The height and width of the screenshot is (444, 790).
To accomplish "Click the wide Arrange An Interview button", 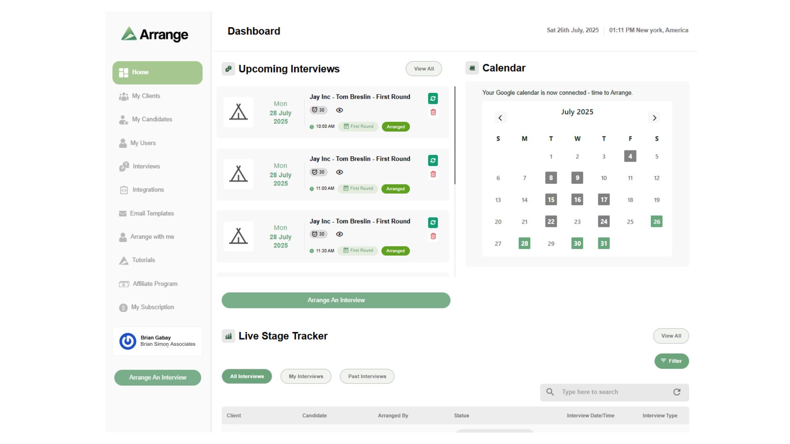I will pyautogui.click(x=336, y=300).
